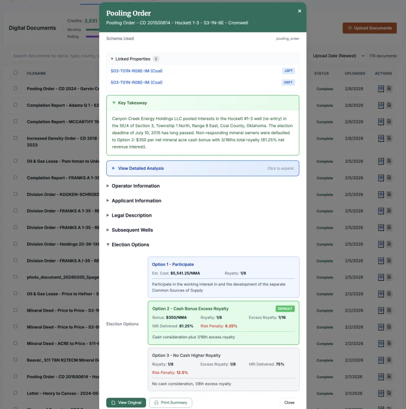Expand Legal Description section
The height and width of the screenshot is (409, 406).
(129, 215)
